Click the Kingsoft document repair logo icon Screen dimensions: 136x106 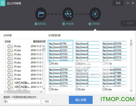(x=2, y=3)
